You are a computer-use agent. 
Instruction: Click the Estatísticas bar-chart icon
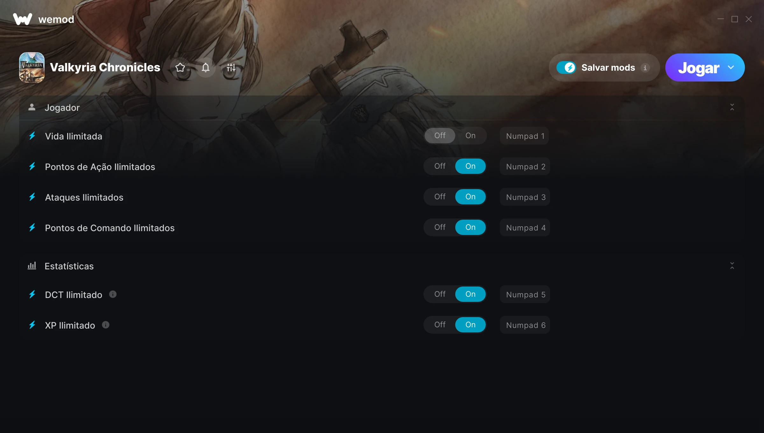(32, 266)
